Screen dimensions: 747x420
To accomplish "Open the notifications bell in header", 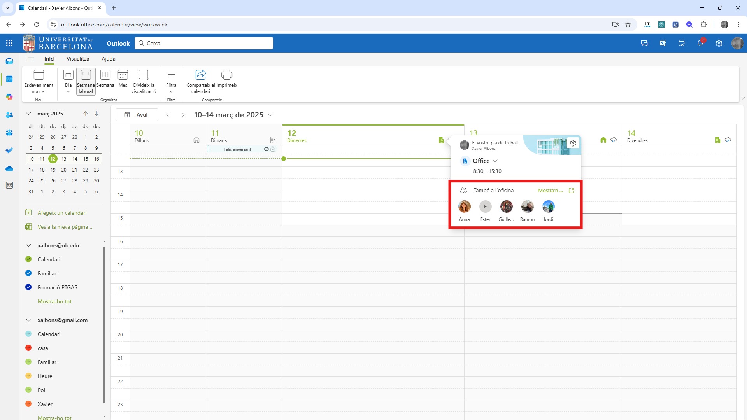I will click(700, 43).
